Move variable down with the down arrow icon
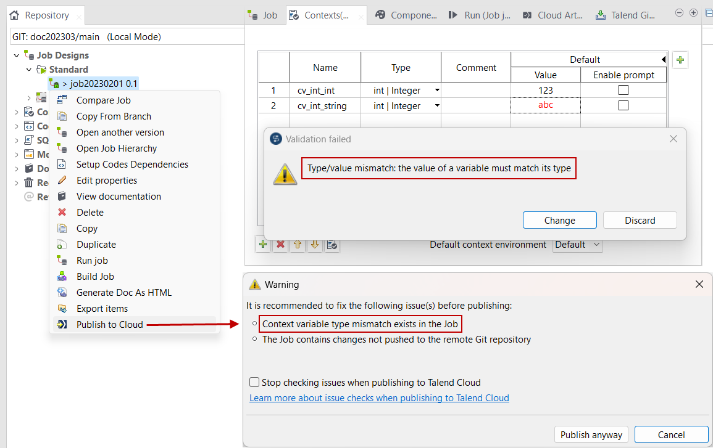Viewport: 713px width, 448px height. pos(315,245)
